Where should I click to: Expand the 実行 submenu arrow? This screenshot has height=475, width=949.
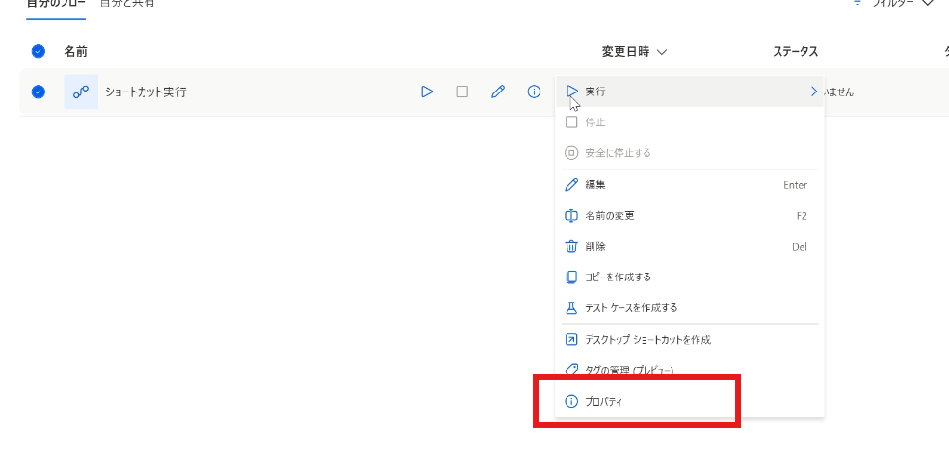(x=813, y=92)
